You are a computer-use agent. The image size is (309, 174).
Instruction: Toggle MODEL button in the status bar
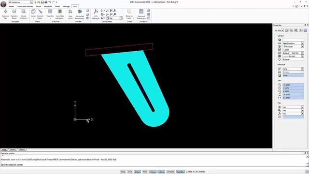(180, 172)
